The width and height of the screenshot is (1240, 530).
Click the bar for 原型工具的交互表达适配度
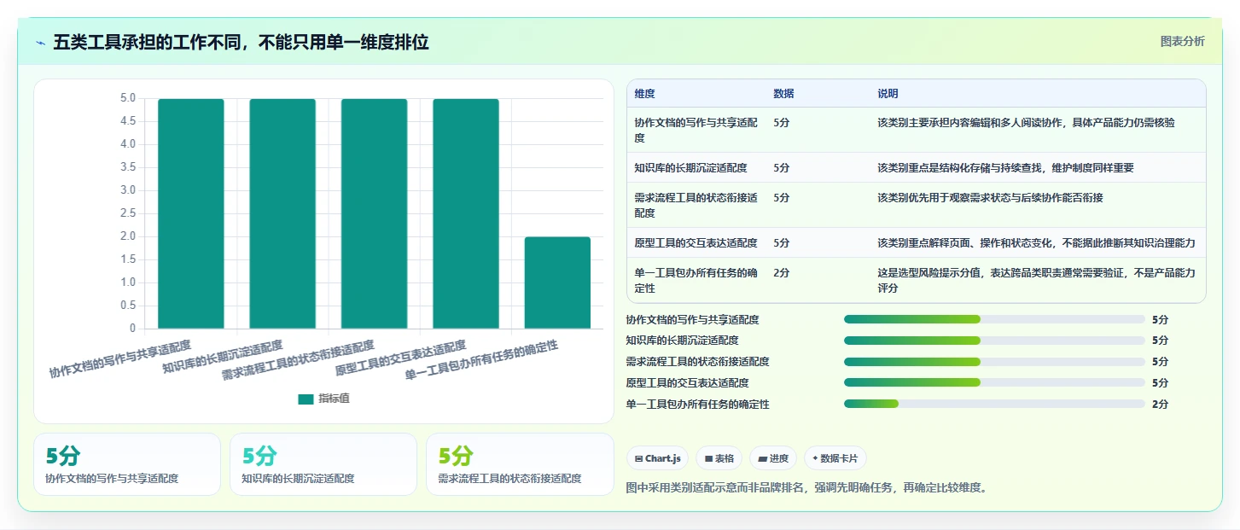(x=466, y=213)
